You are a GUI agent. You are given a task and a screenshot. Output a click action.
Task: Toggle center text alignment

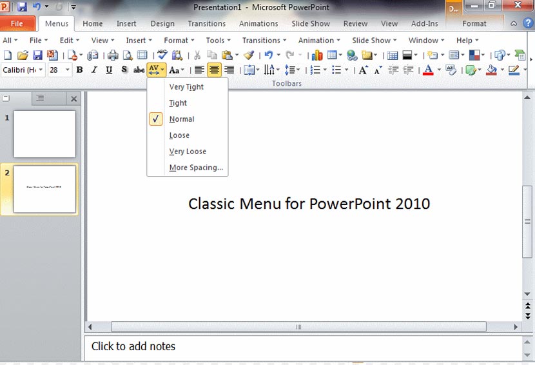point(214,70)
